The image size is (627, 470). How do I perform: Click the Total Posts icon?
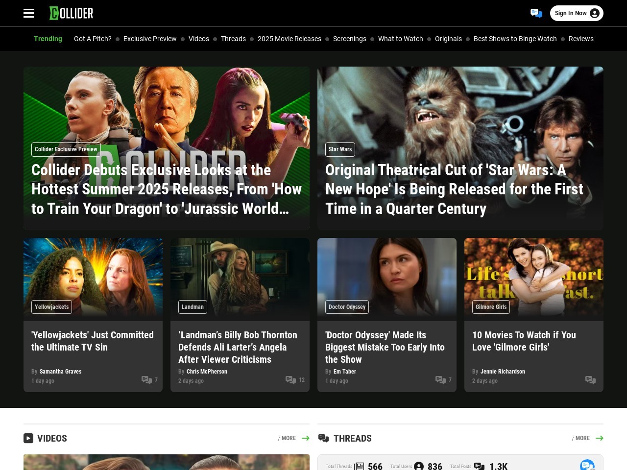tap(480, 467)
